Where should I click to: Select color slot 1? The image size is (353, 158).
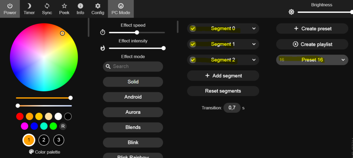point(29,140)
